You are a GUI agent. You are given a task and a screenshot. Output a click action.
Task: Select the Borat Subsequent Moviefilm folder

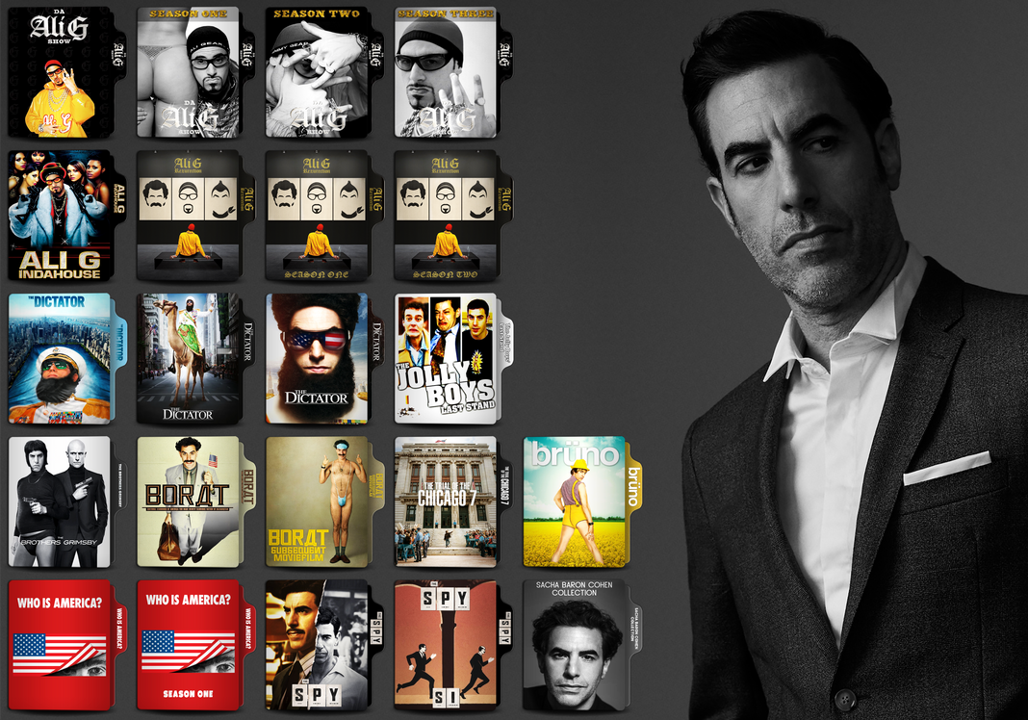[320, 501]
